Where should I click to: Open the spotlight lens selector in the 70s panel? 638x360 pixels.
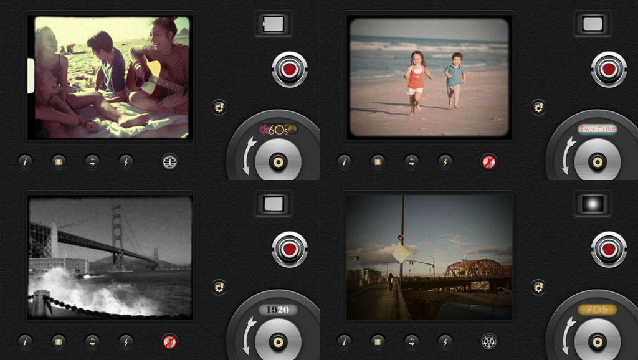[593, 204]
